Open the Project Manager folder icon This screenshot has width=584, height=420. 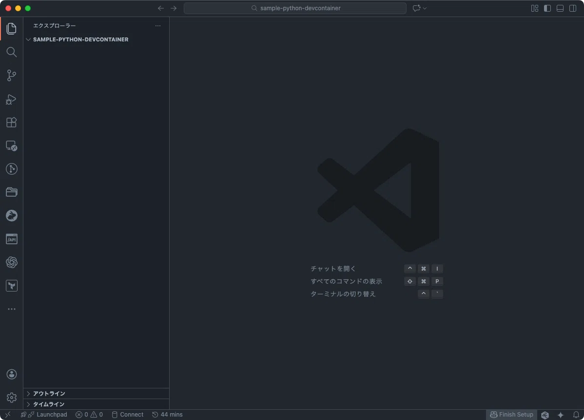point(12,192)
